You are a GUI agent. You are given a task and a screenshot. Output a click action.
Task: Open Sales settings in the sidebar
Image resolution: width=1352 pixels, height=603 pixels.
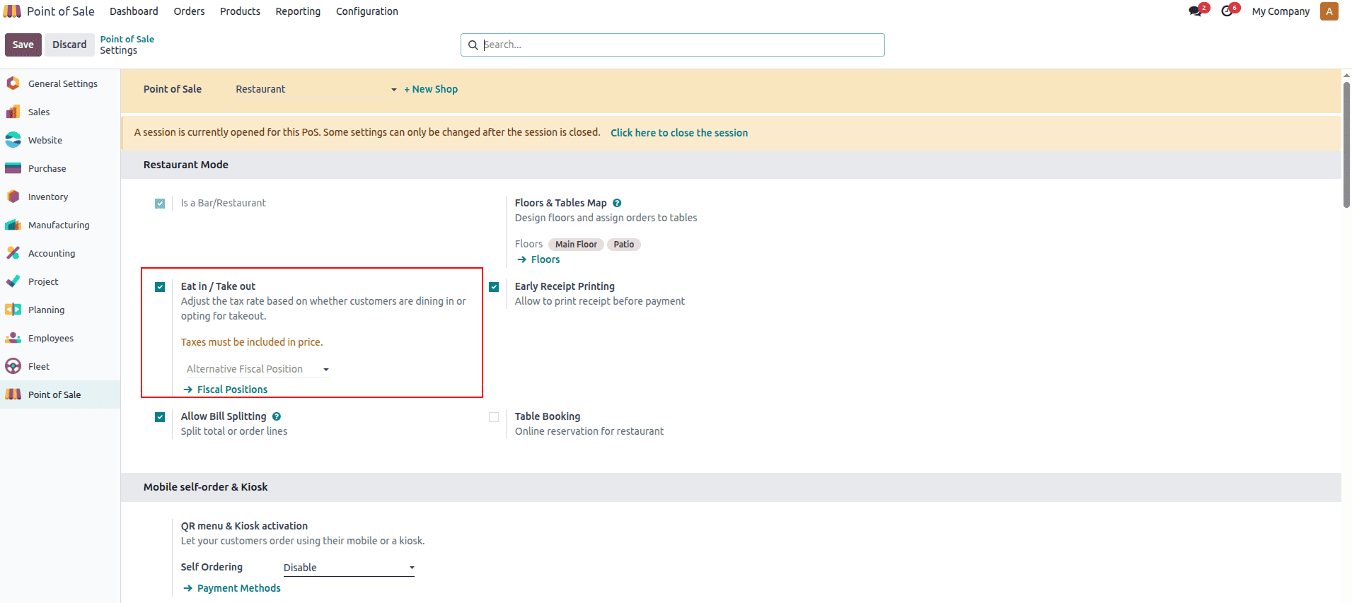click(60, 112)
